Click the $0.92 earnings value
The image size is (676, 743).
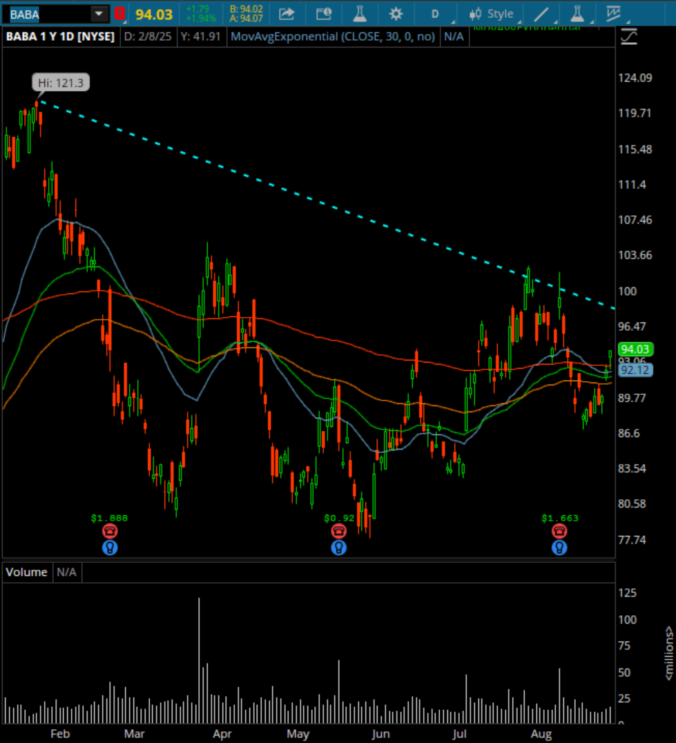pos(339,518)
